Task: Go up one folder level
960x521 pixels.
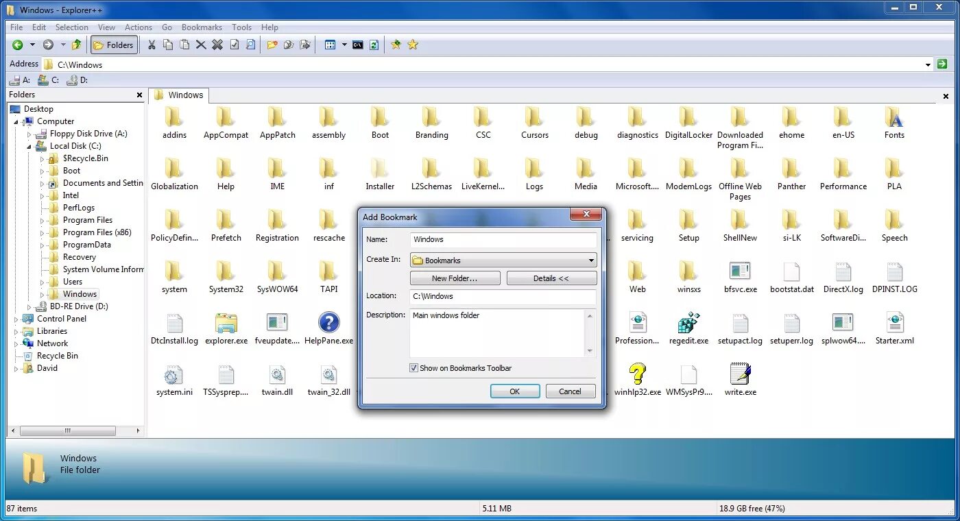Action: 77,45
